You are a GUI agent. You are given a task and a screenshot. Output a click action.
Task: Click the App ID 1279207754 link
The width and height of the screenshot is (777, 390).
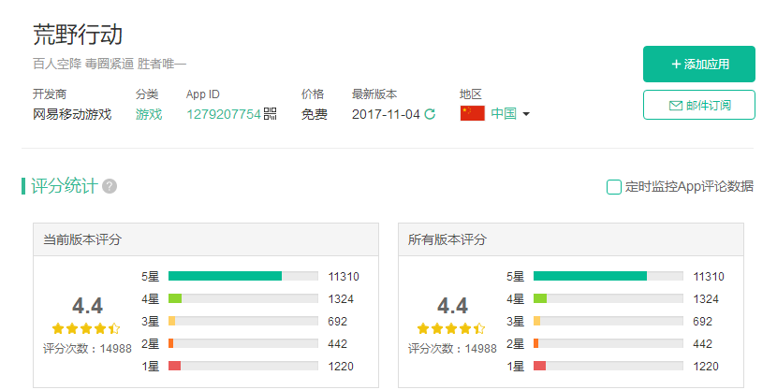(x=224, y=114)
